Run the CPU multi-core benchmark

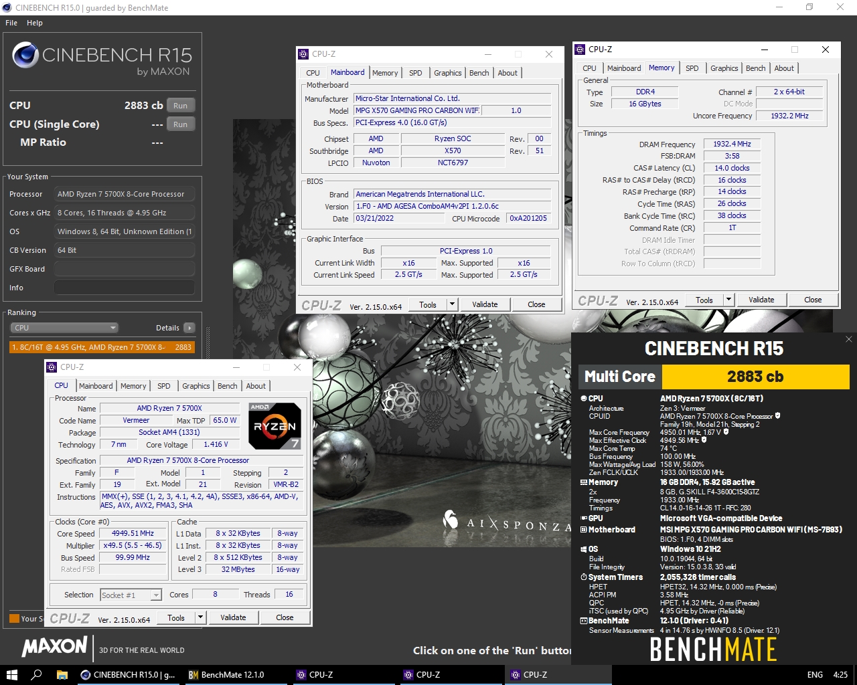coord(181,106)
